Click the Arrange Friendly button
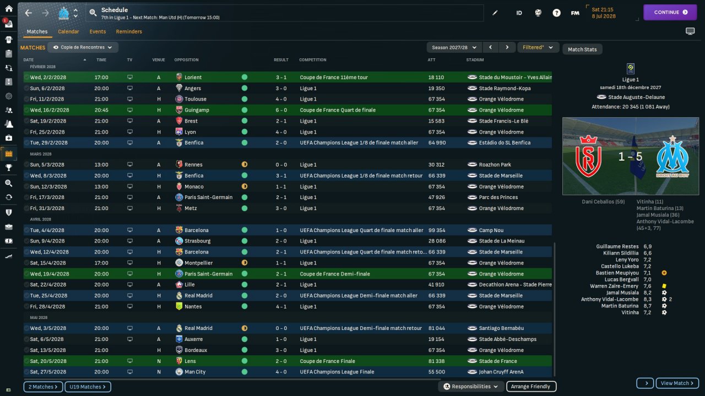 pos(531,387)
